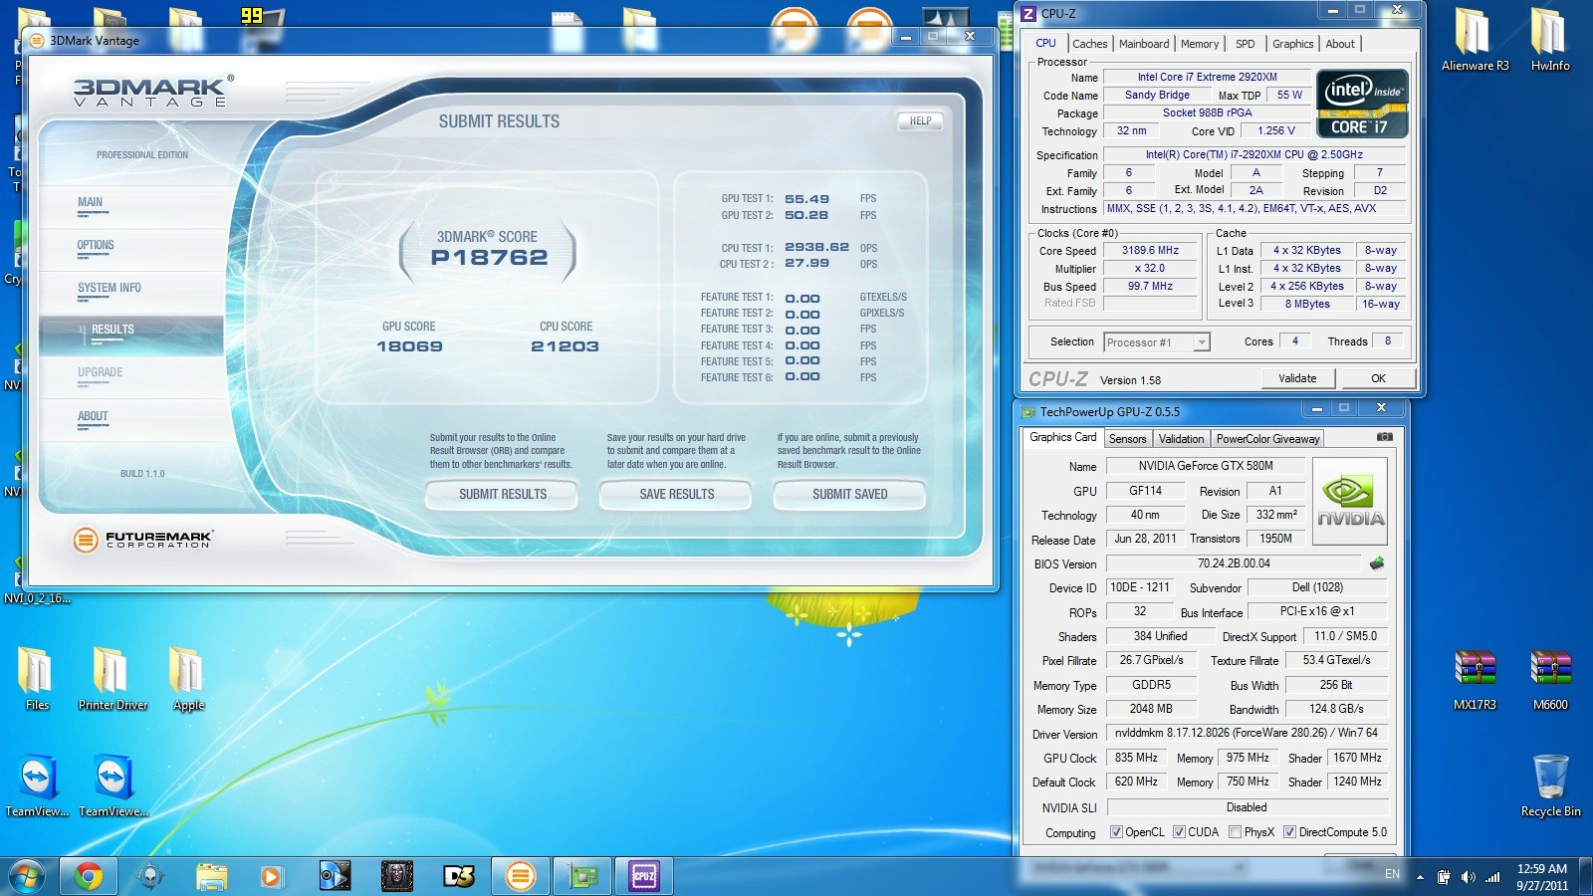Open UPGRADE in 3DMark sidebar

point(130,377)
